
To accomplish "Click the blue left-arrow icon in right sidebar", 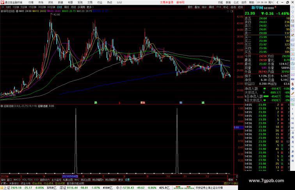I will point(293,7).
